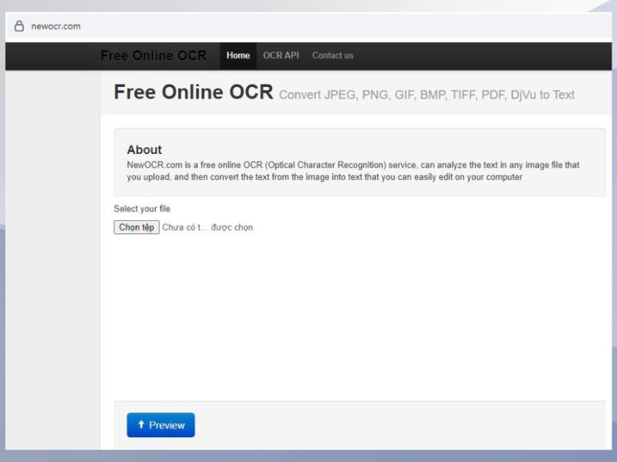Click the large Free Online OCR page heading
The height and width of the screenshot is (462, 617).
[x=193, y=92]
